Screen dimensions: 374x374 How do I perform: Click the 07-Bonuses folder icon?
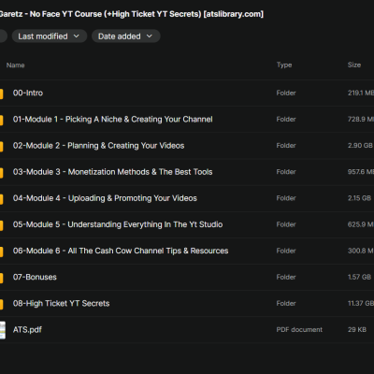point(1,278)
